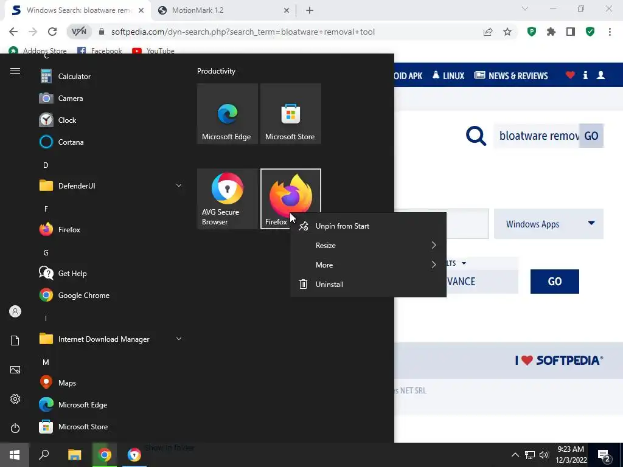Image resolution: width=623 pixels, height=467 pixels.
Task: Go back to the previous page
Action: 13,32
